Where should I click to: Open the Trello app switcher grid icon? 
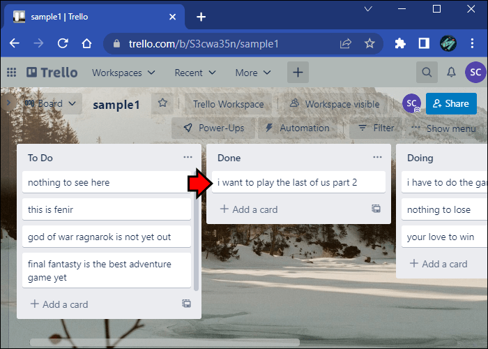click(12, 73)
